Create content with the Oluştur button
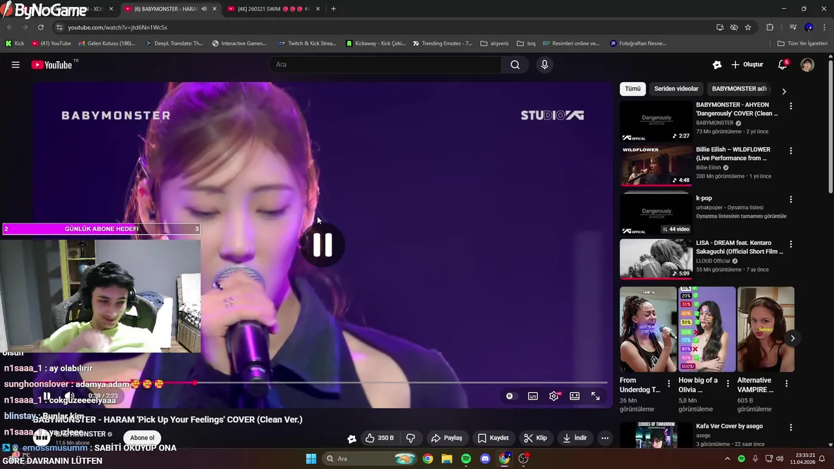Screen dimensions: 834x469 (747, 64)
